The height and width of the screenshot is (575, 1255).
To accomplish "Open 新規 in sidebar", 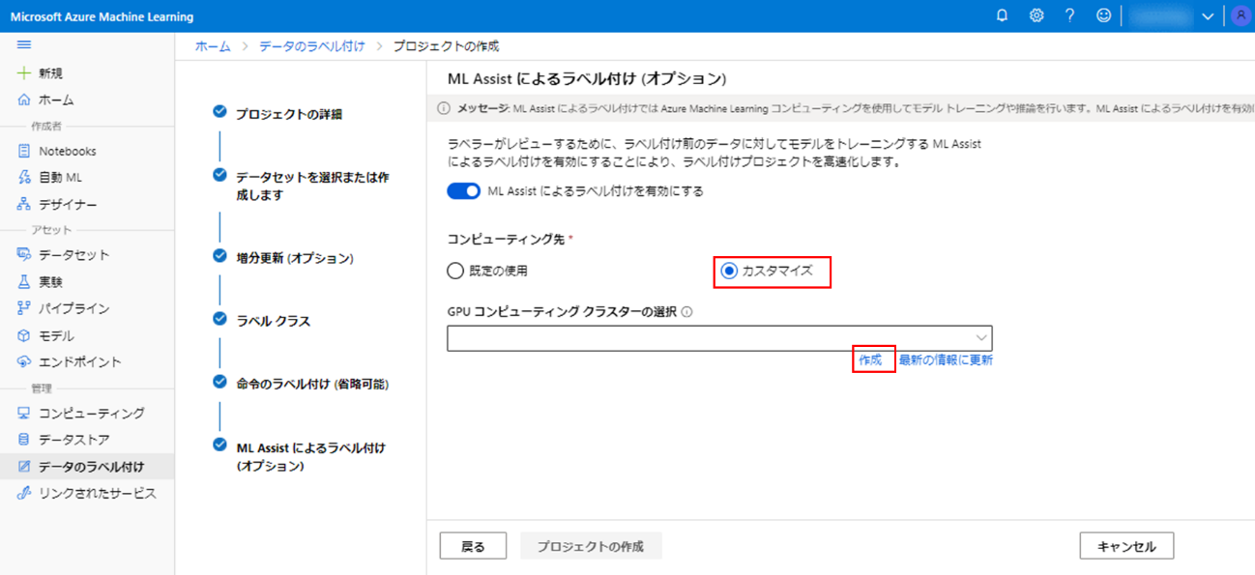I will click(x=51, y=73).
